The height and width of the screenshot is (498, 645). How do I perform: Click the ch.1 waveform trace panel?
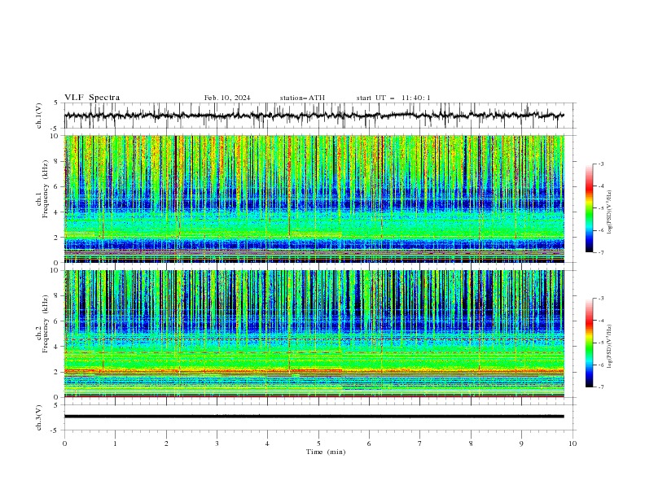[x=319, y=116]
